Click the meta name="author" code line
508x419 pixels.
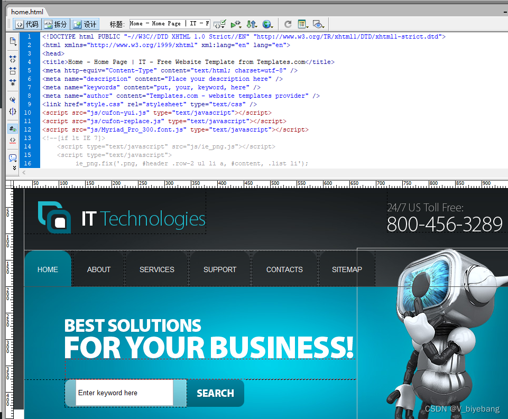point(181,96)
